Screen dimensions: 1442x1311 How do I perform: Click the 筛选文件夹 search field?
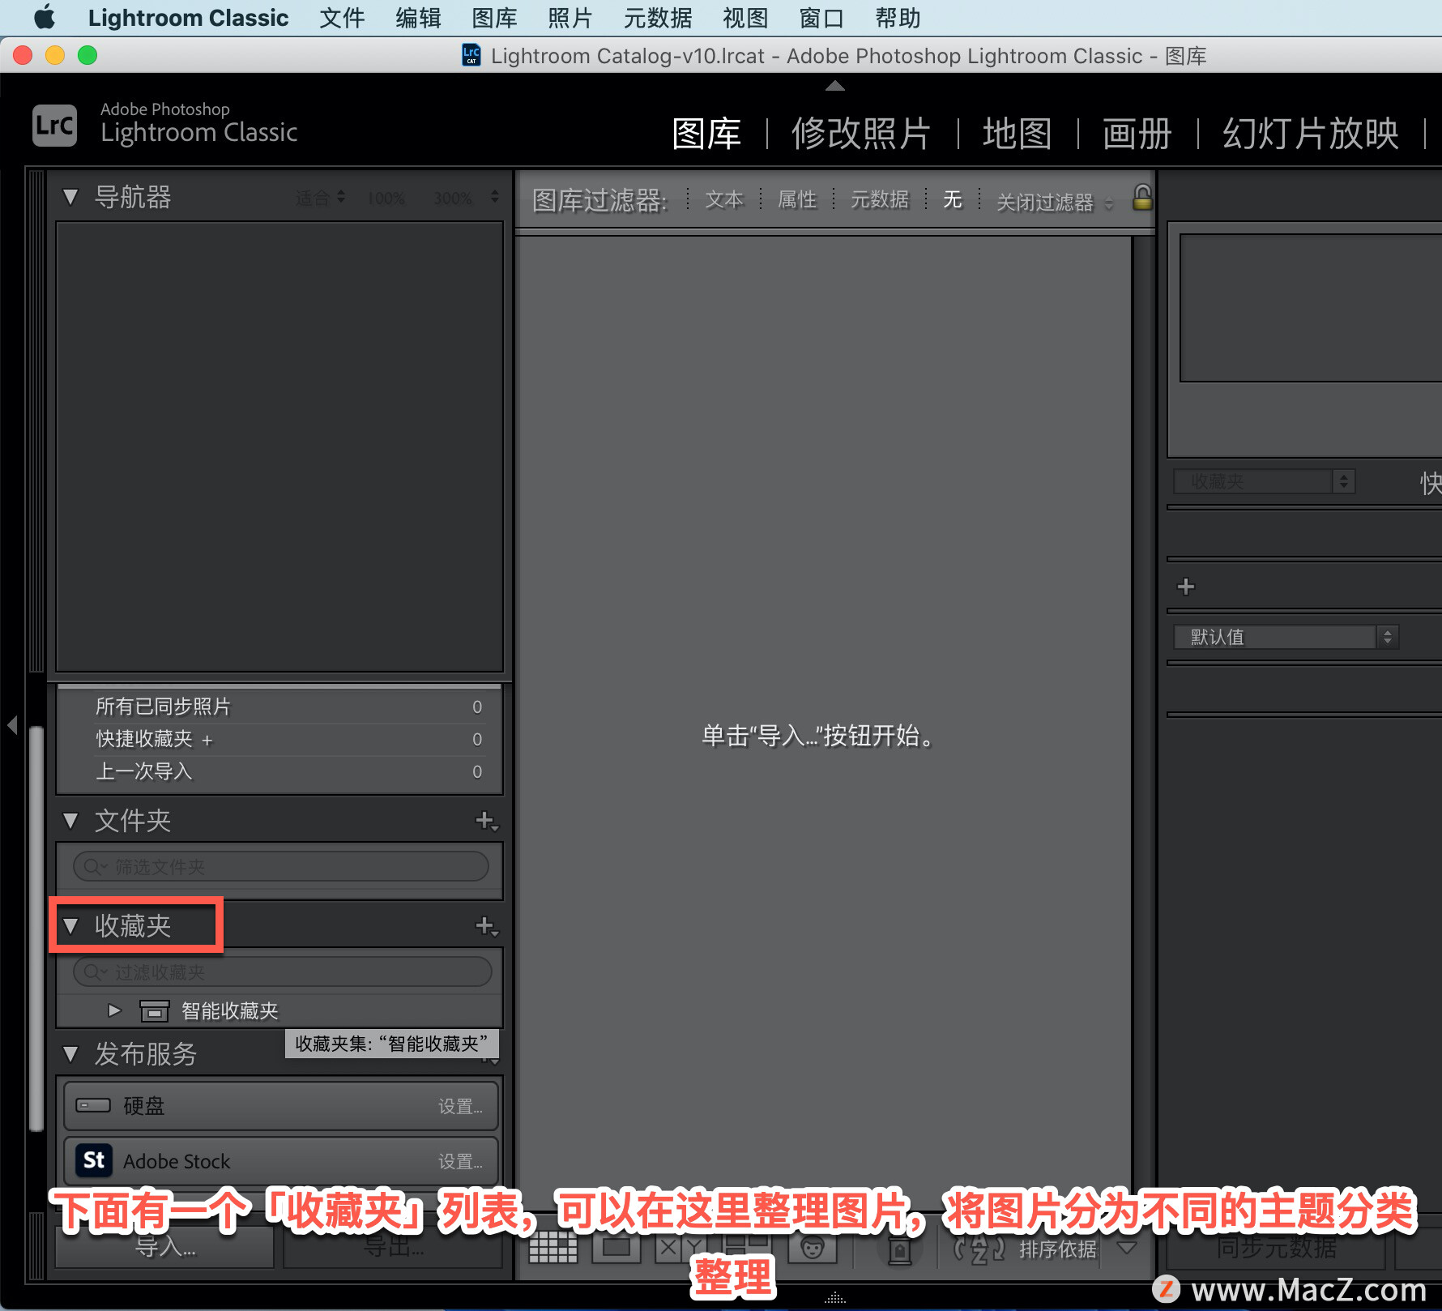tap(281, 867)
